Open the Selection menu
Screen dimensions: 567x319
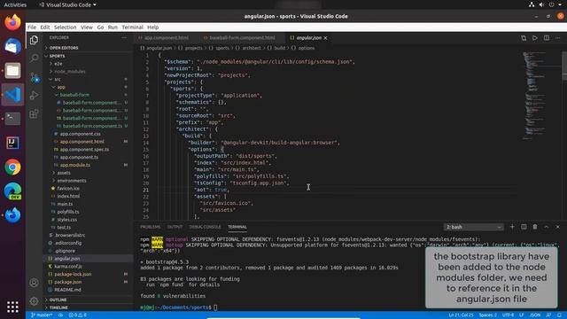point(65,27)
